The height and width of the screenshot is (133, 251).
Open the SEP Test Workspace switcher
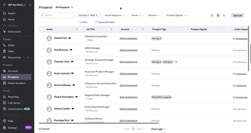[17, 5]
